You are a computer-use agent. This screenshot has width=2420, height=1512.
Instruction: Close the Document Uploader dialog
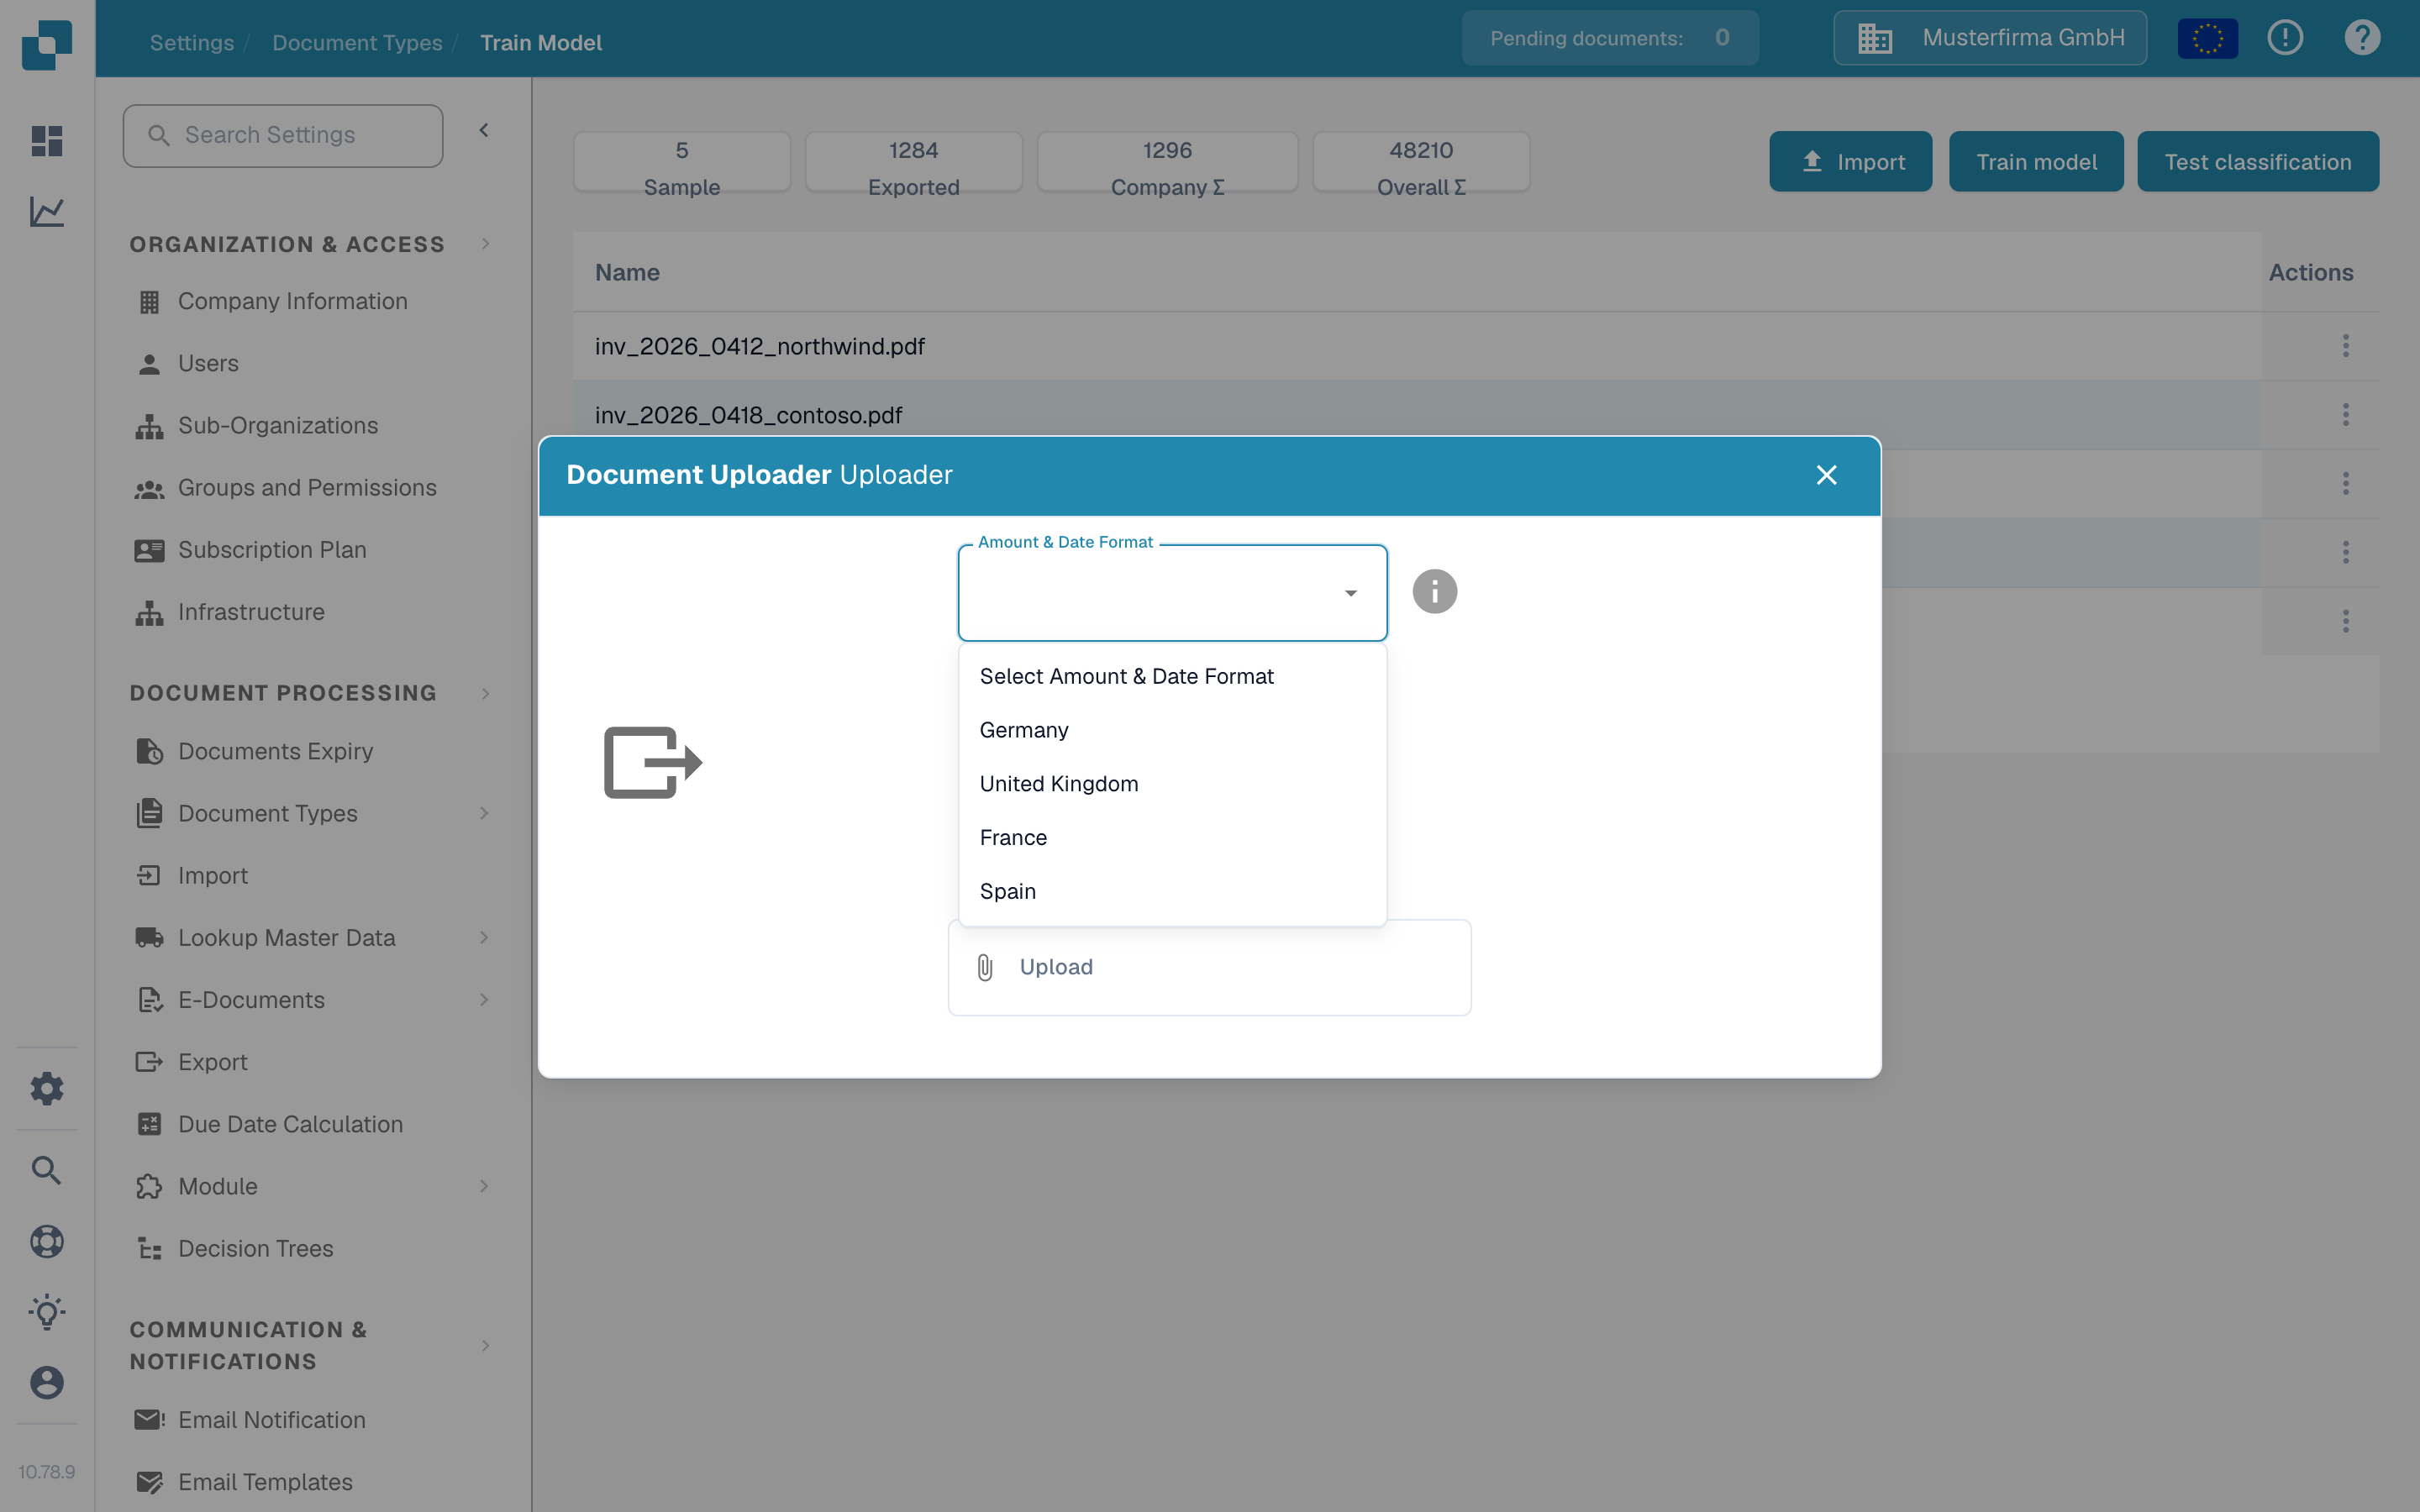pyautogui.click(x=1826, y=475)
